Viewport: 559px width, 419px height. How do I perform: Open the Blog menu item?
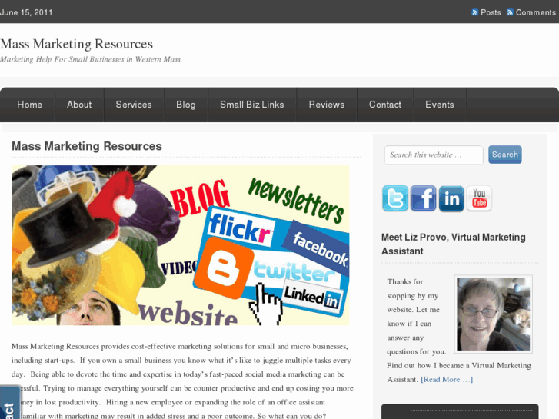click(186, 105)
